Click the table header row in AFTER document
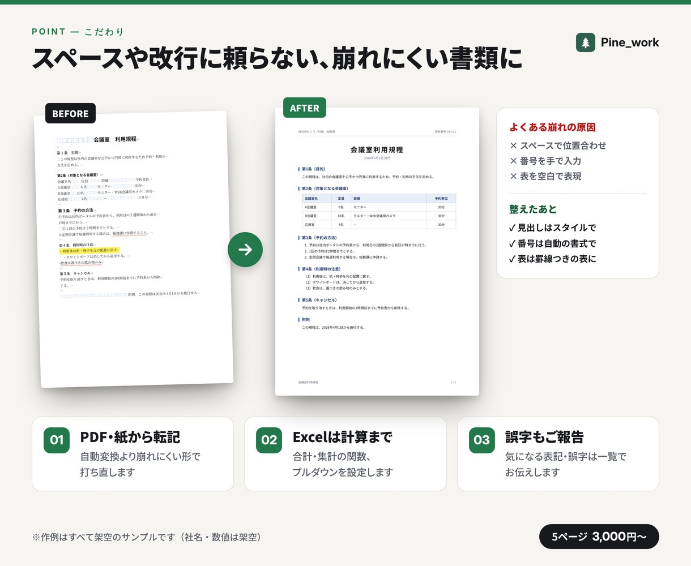 click(x=378, y=199)
